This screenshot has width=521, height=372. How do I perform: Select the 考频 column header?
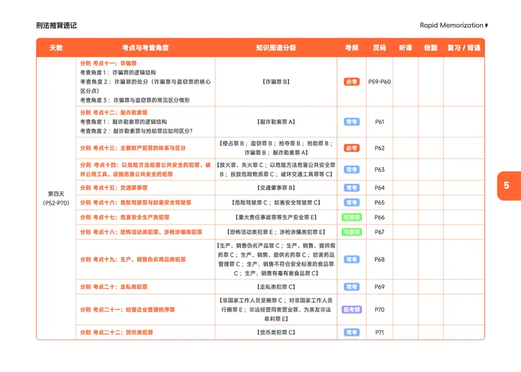click(352, 48)
